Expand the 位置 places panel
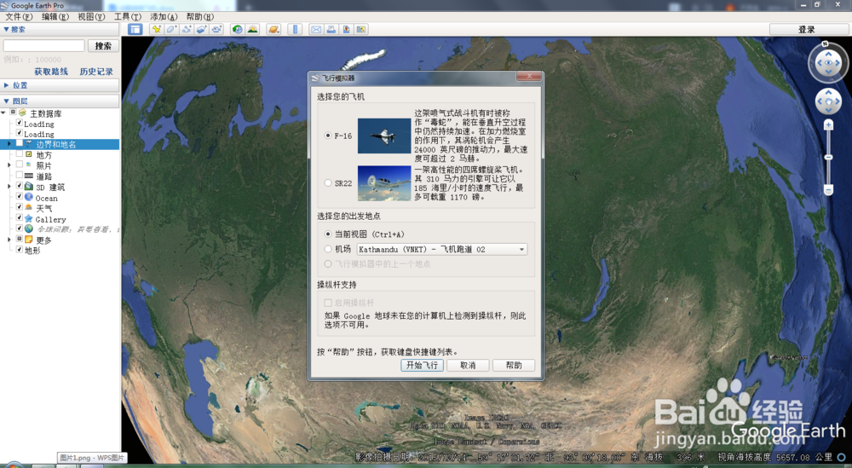The width and height of the screenshot is (852, 468). click(x=7, y=85)
